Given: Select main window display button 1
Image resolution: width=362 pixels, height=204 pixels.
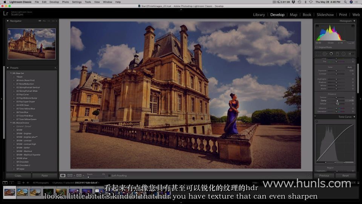Looking at the screenshot, I should click(5, 183).
